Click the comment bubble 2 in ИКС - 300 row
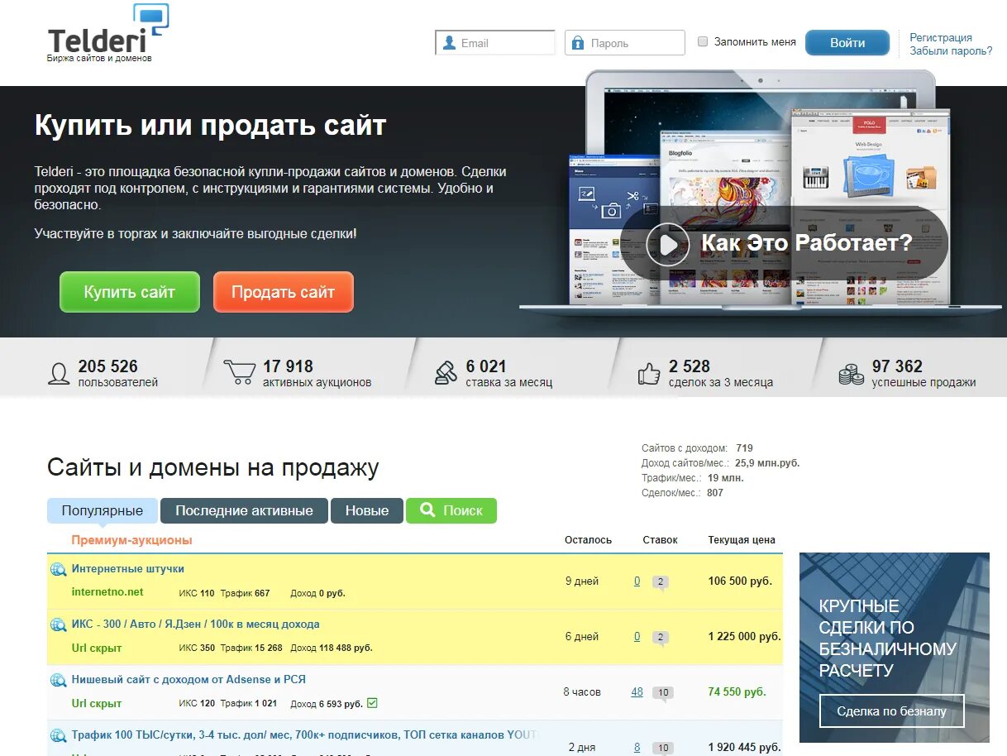Image resolution: width=1007 pixels, height=756 pixels. click(660, 638)
